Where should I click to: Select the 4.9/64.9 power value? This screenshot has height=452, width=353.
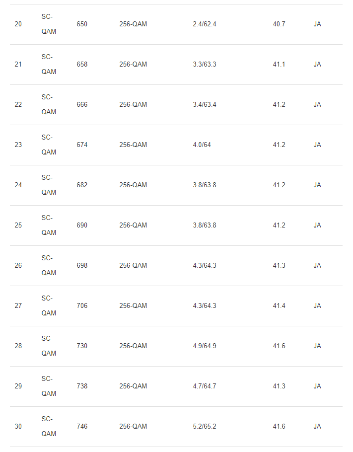point(205,346)
